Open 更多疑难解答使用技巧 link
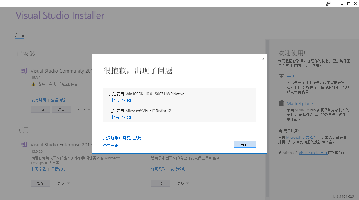 [x=123, y=137]
